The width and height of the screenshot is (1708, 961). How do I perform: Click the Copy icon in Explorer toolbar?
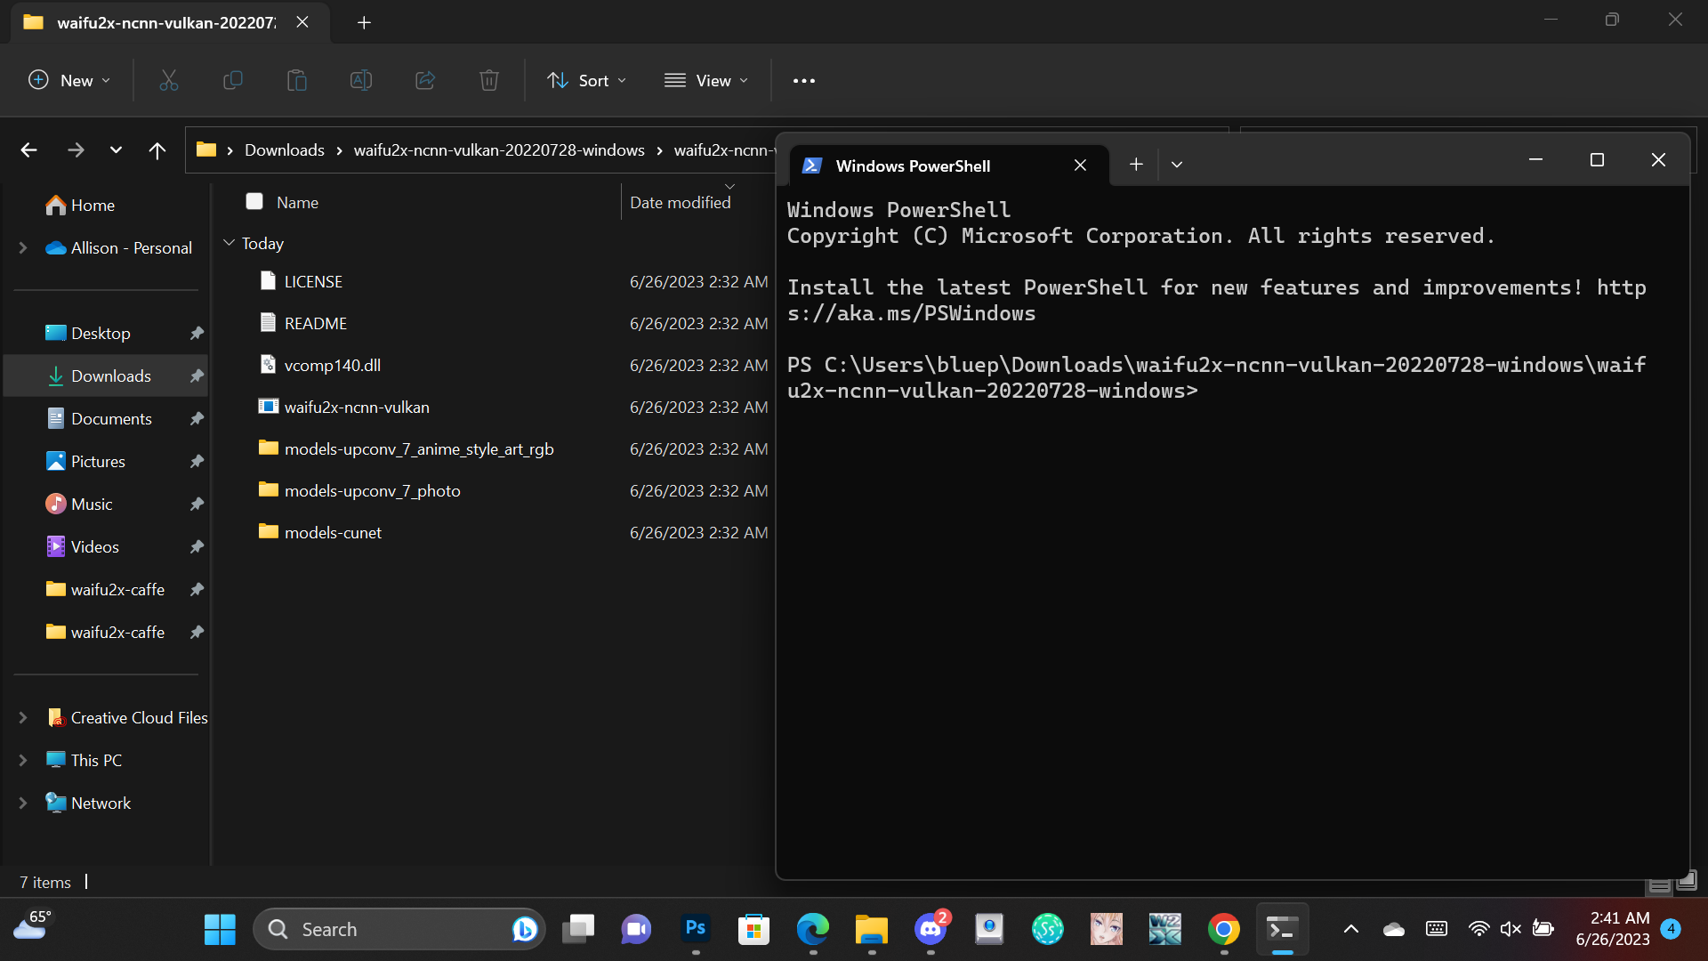pyautogui.click(x=233, y=80)
